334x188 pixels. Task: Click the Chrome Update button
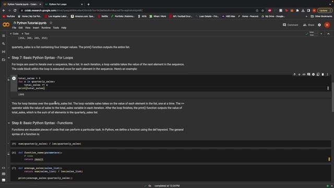tap(325, 10)
